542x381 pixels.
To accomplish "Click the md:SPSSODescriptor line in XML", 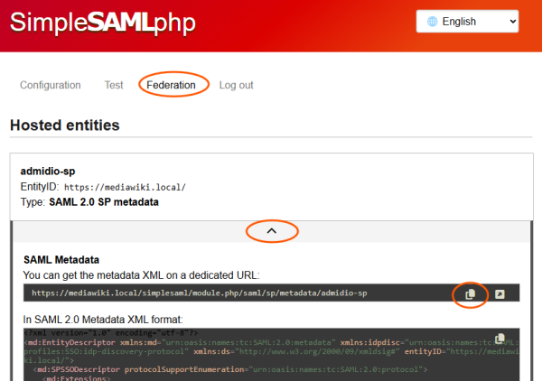I will 230,369.
